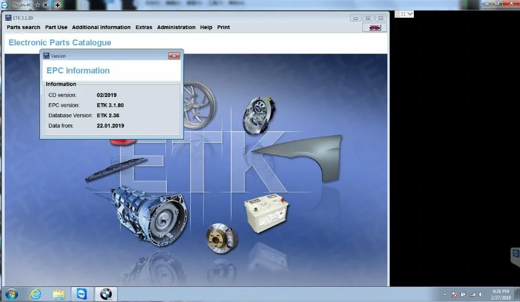This screenshot has height=302, width=520.
Task: Open the Parts search menu
Action: coord(23,28)
